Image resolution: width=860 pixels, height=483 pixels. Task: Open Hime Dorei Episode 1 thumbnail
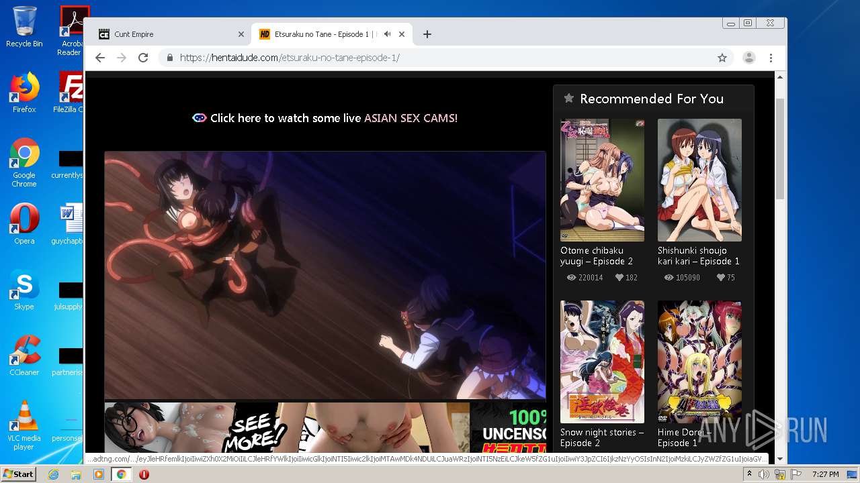pos(699,362)
